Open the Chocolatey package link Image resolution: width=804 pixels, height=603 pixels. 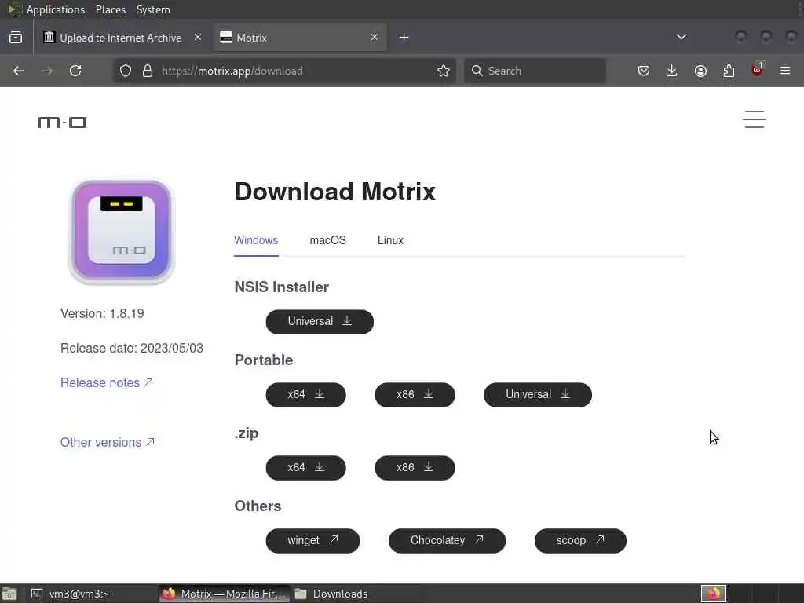tap(447, 540)
